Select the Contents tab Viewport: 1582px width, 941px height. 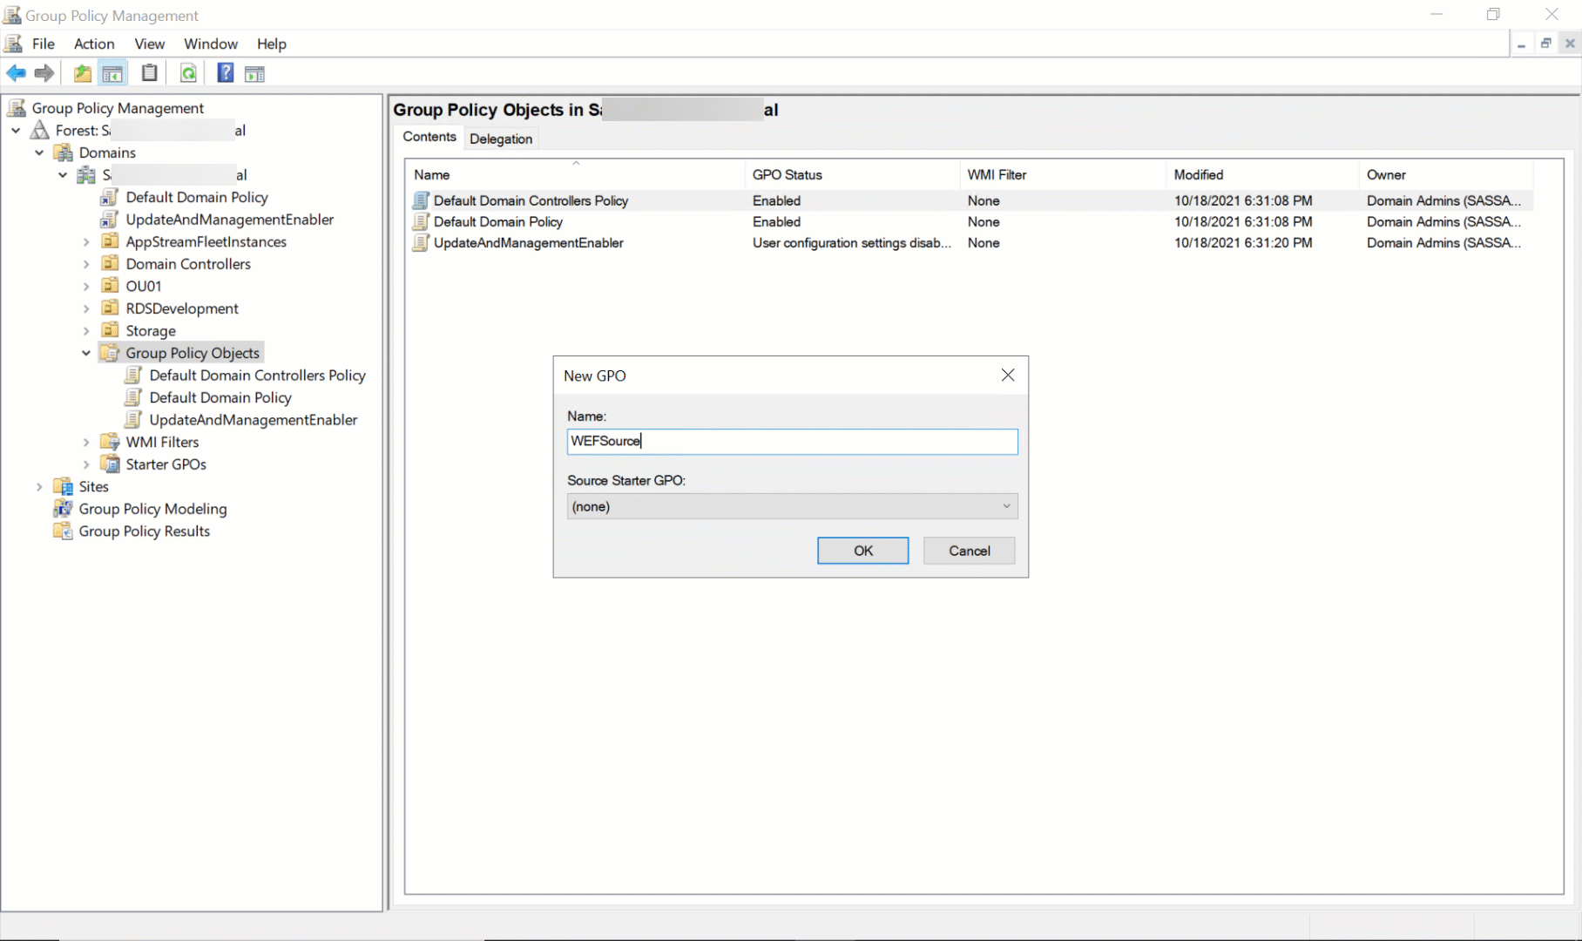429,137
